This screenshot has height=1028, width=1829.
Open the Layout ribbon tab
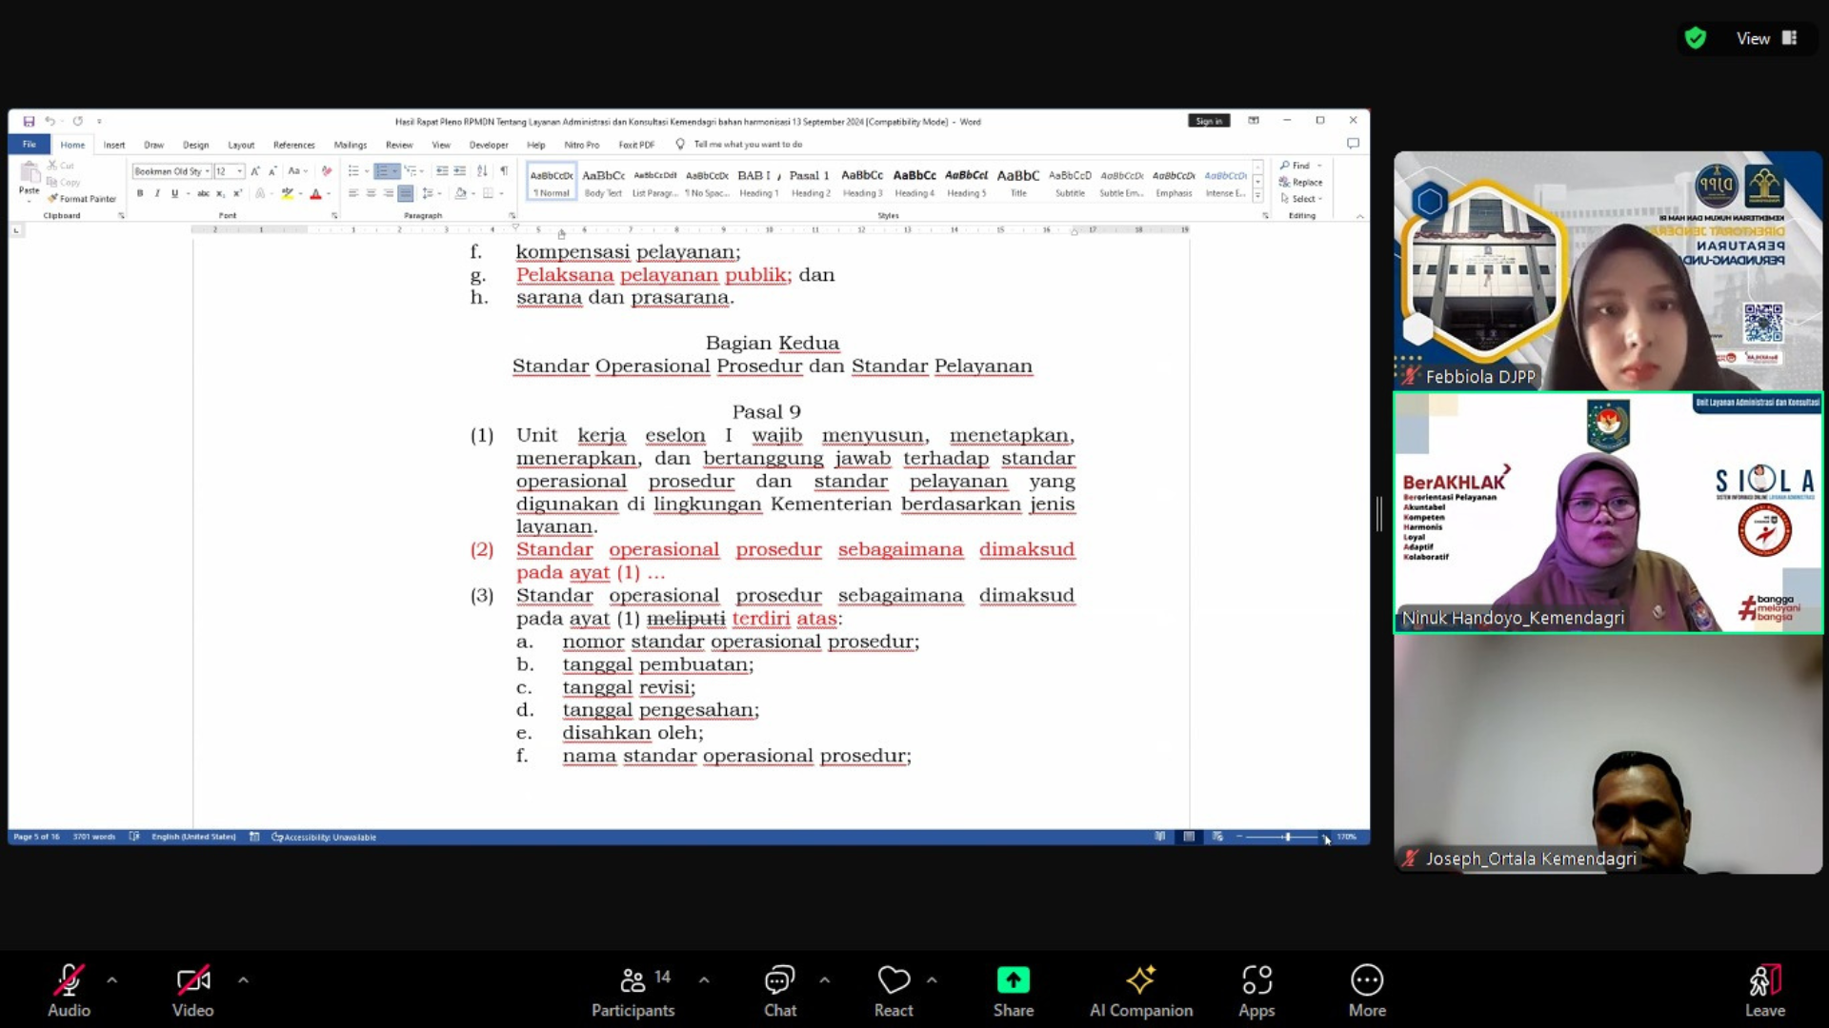click(241, 145)
